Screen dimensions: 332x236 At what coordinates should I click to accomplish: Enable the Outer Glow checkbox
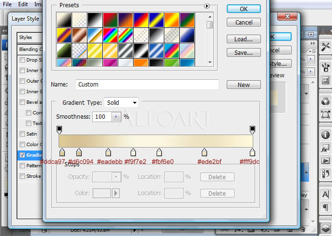(22, 81)
